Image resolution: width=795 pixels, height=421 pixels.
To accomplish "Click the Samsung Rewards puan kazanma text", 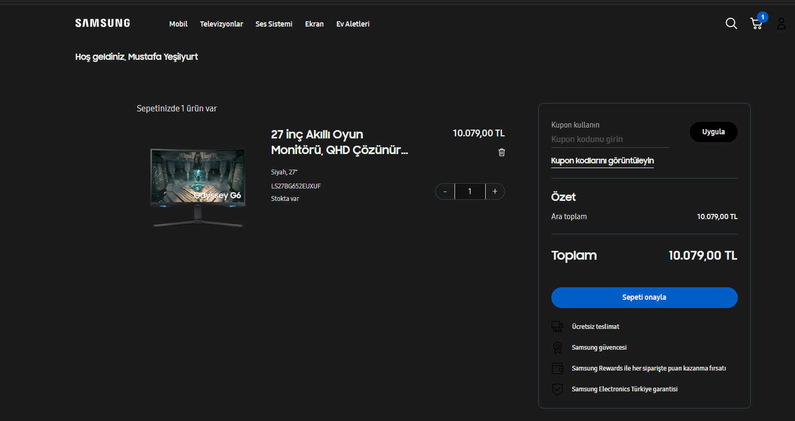I will click(x=649, y=368).
